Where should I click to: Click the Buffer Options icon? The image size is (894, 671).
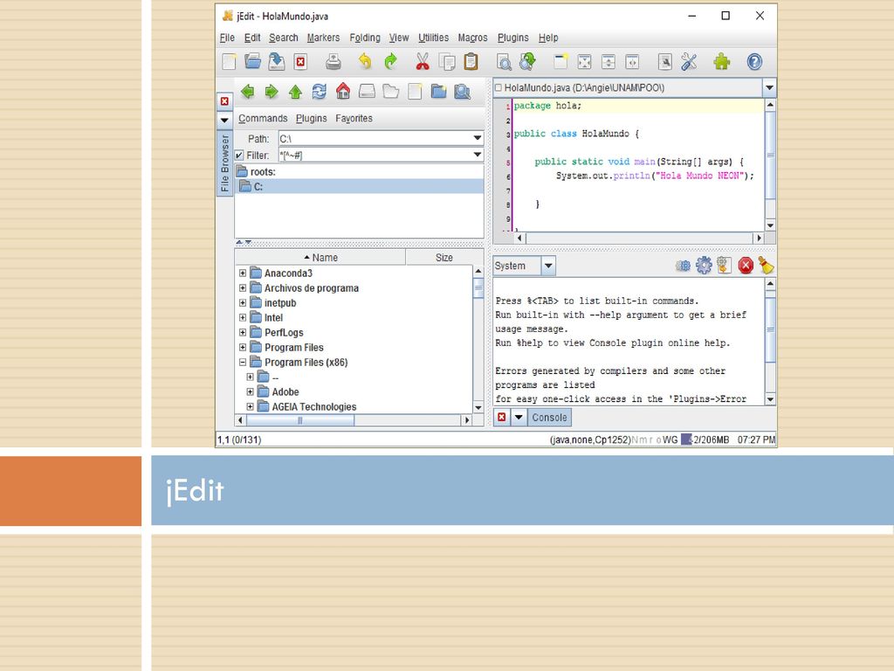tap(664, 62)
